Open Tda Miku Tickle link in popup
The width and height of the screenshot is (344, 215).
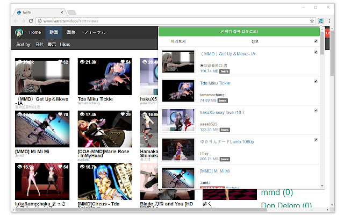[215, 83]
